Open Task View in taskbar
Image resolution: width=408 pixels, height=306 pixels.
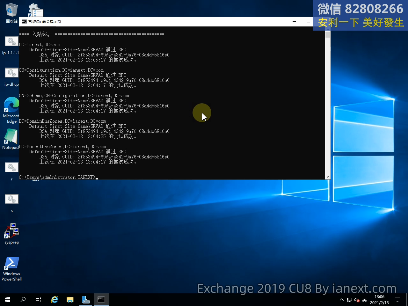tap(38, 300)
